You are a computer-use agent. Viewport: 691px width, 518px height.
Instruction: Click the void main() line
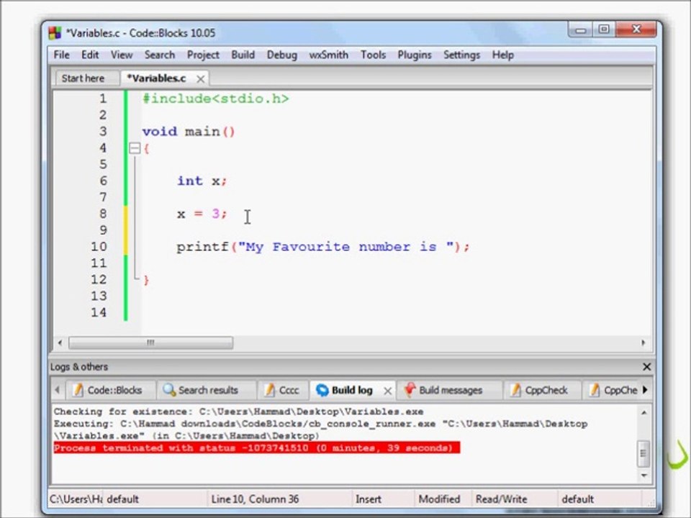point(189,132)
